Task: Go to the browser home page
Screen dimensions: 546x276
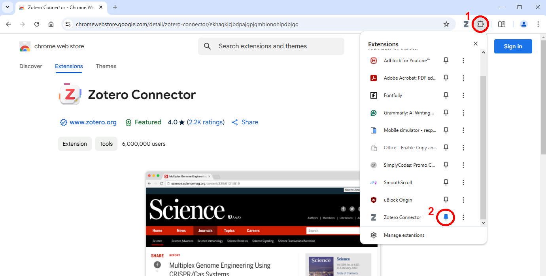Action: [51, 24]
